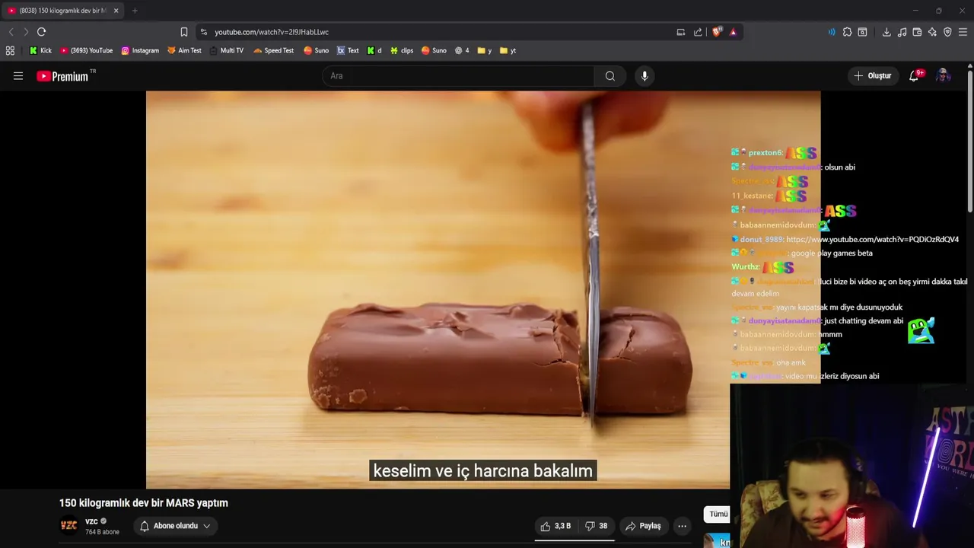Go back with browser back arrow
This screenshot has height=548, width=974.
[x=11, y=32]
